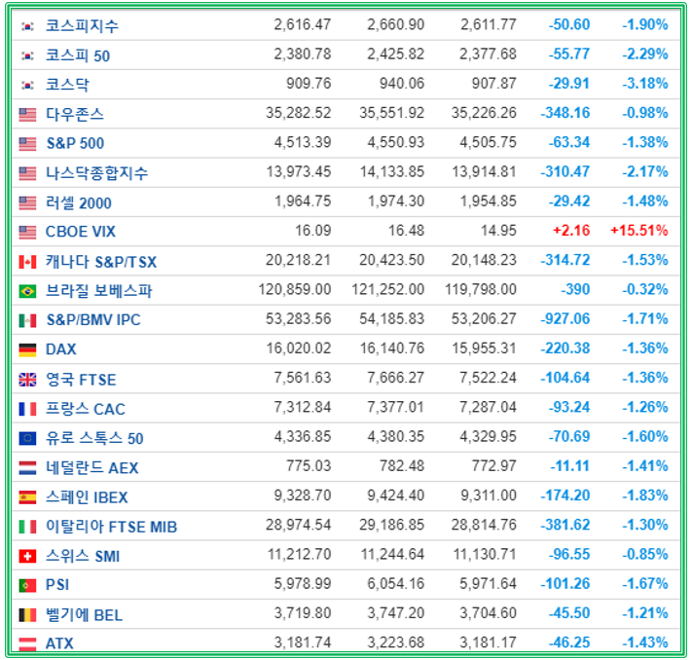Click the Italy flag beside 이탈리아 FTSE MIB
The width and height of the screenshot is (693, 660).
click(27, 527)
